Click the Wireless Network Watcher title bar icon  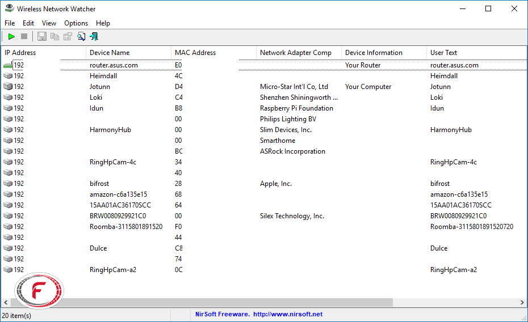pyautogui.click(x=10, y=9)
